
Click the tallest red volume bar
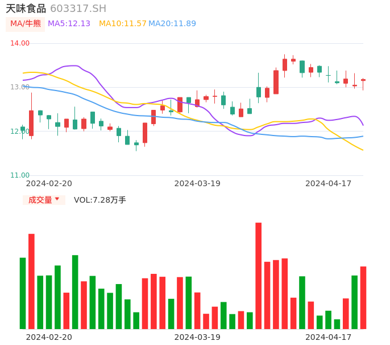(258, 276)
